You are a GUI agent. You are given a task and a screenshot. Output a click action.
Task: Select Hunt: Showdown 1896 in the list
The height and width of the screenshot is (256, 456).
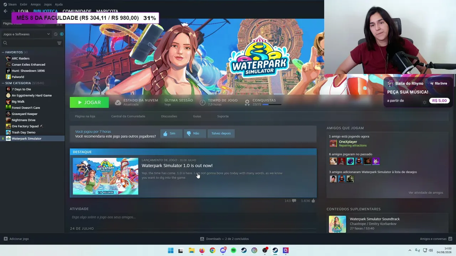coord(28,71)
